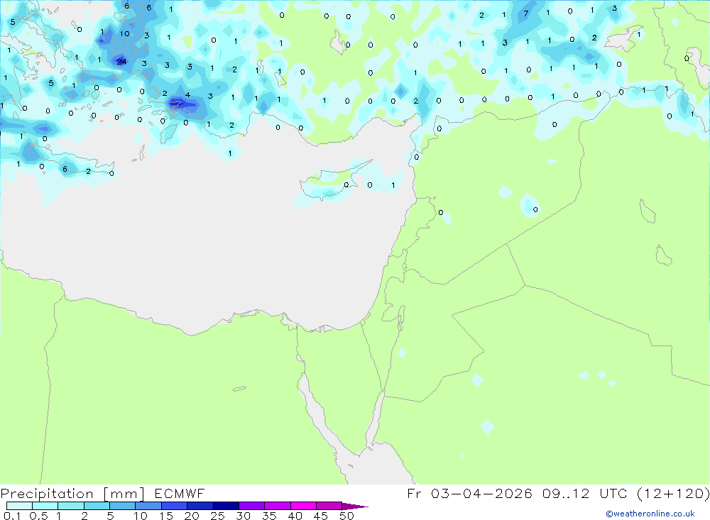Select legend scale label '15'
This screenshot has width=710, height=520.
[x=166, y=516]
